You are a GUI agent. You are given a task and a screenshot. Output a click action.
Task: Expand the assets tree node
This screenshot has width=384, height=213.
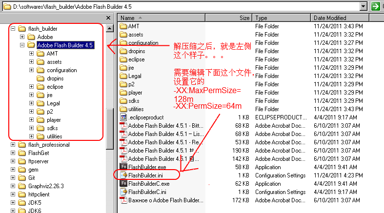[31, 62]
